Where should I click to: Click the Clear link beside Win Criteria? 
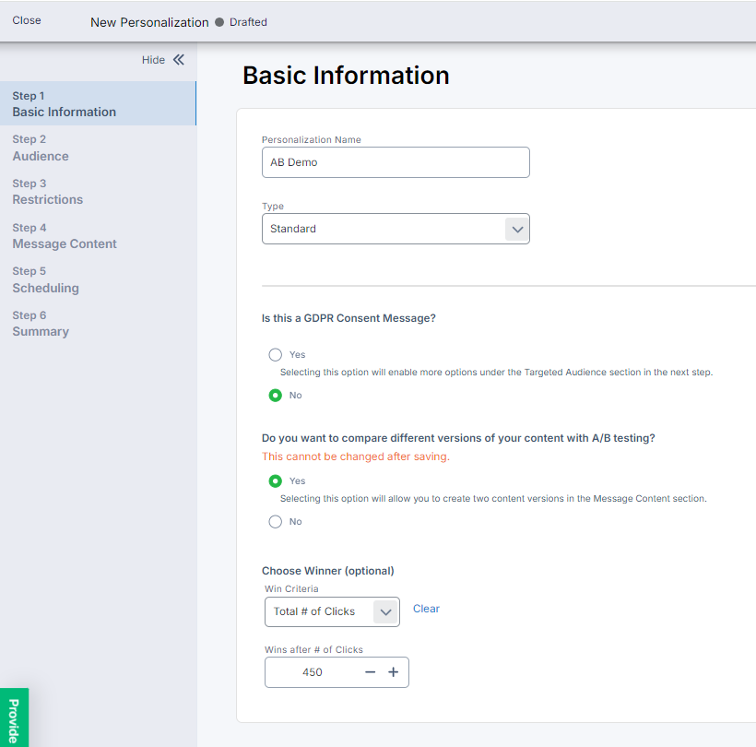click(426, 609)
